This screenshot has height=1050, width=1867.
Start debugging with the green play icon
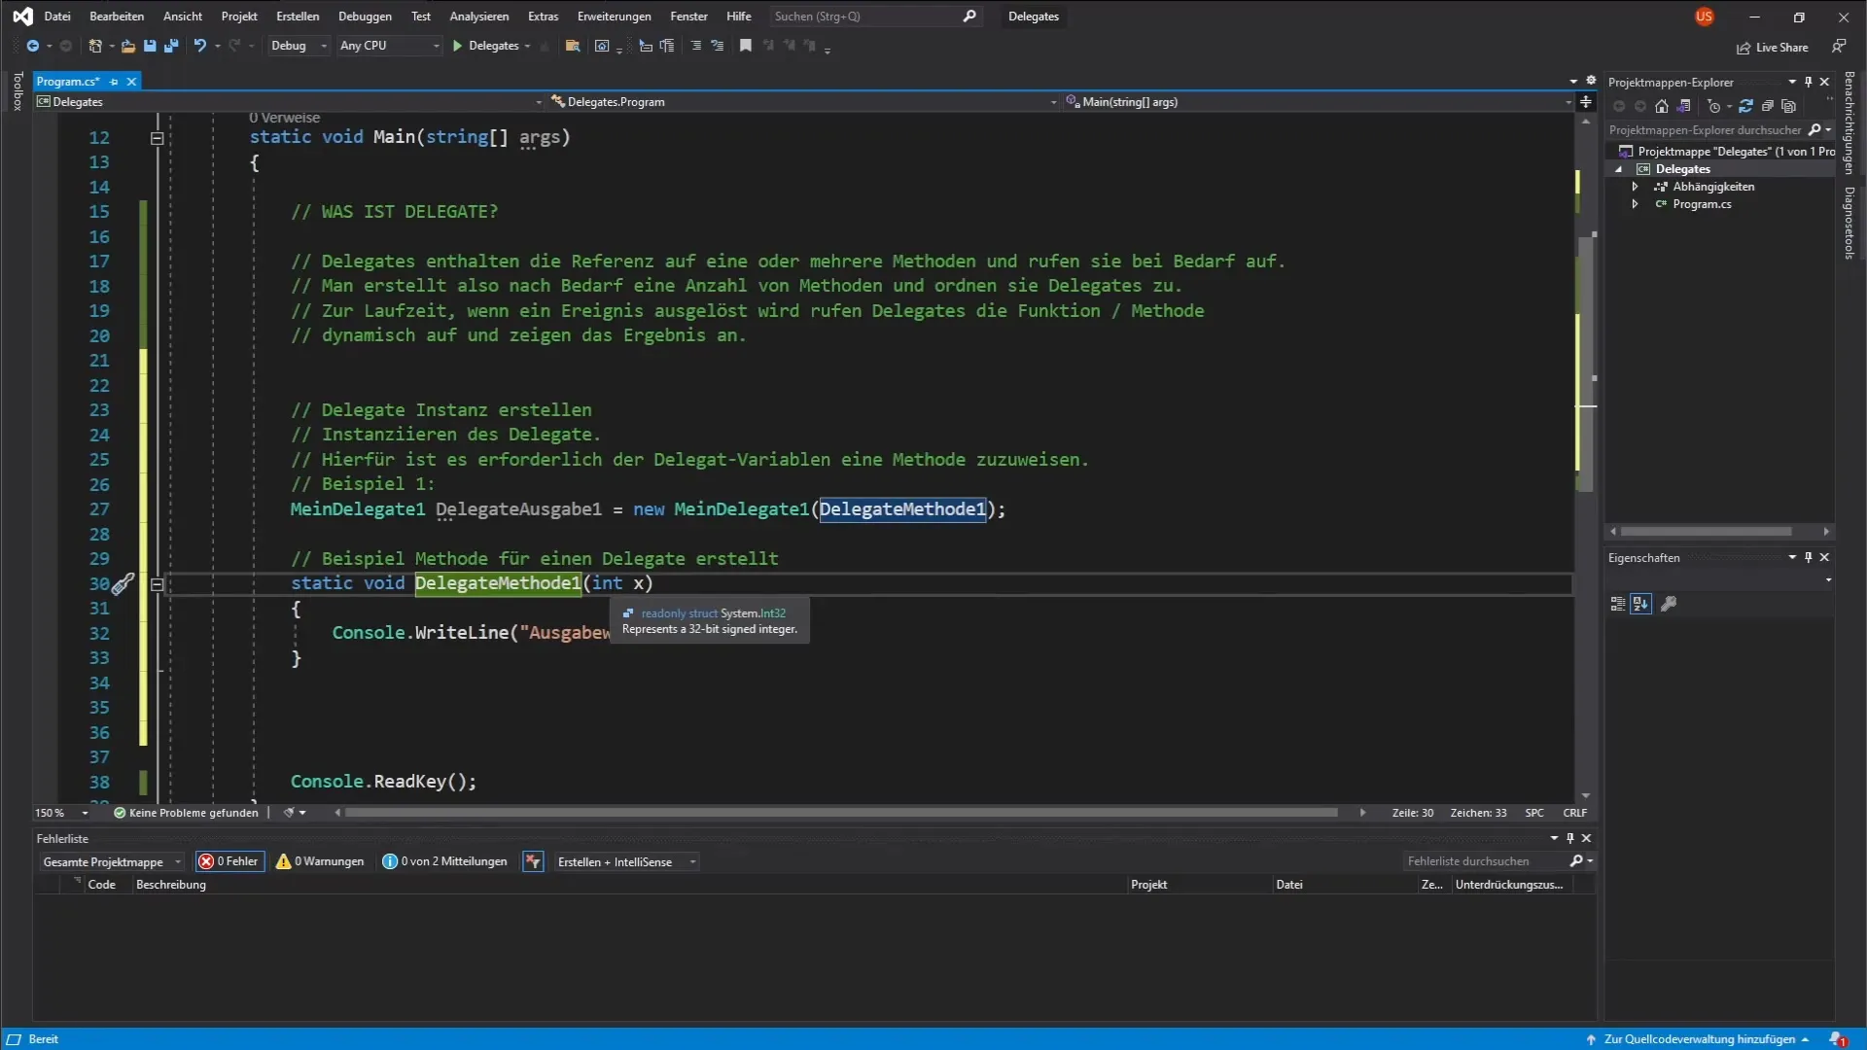pyautogui.click(x=457, y=46)
